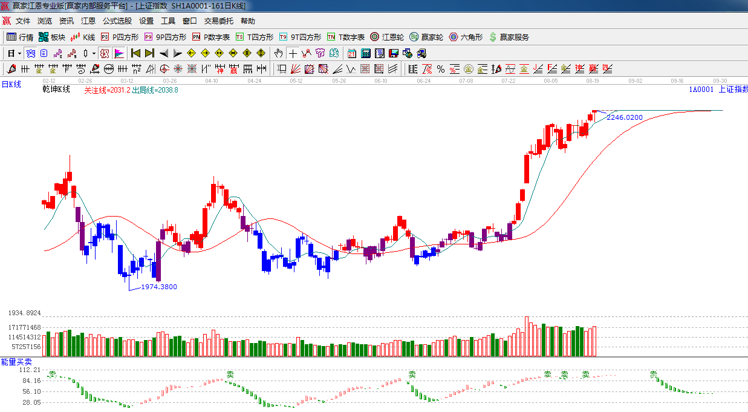The height and width of the screenshot is (412, 748).
Task: Click the 2246.0200 price high marker
Action: tap(624, 117)
